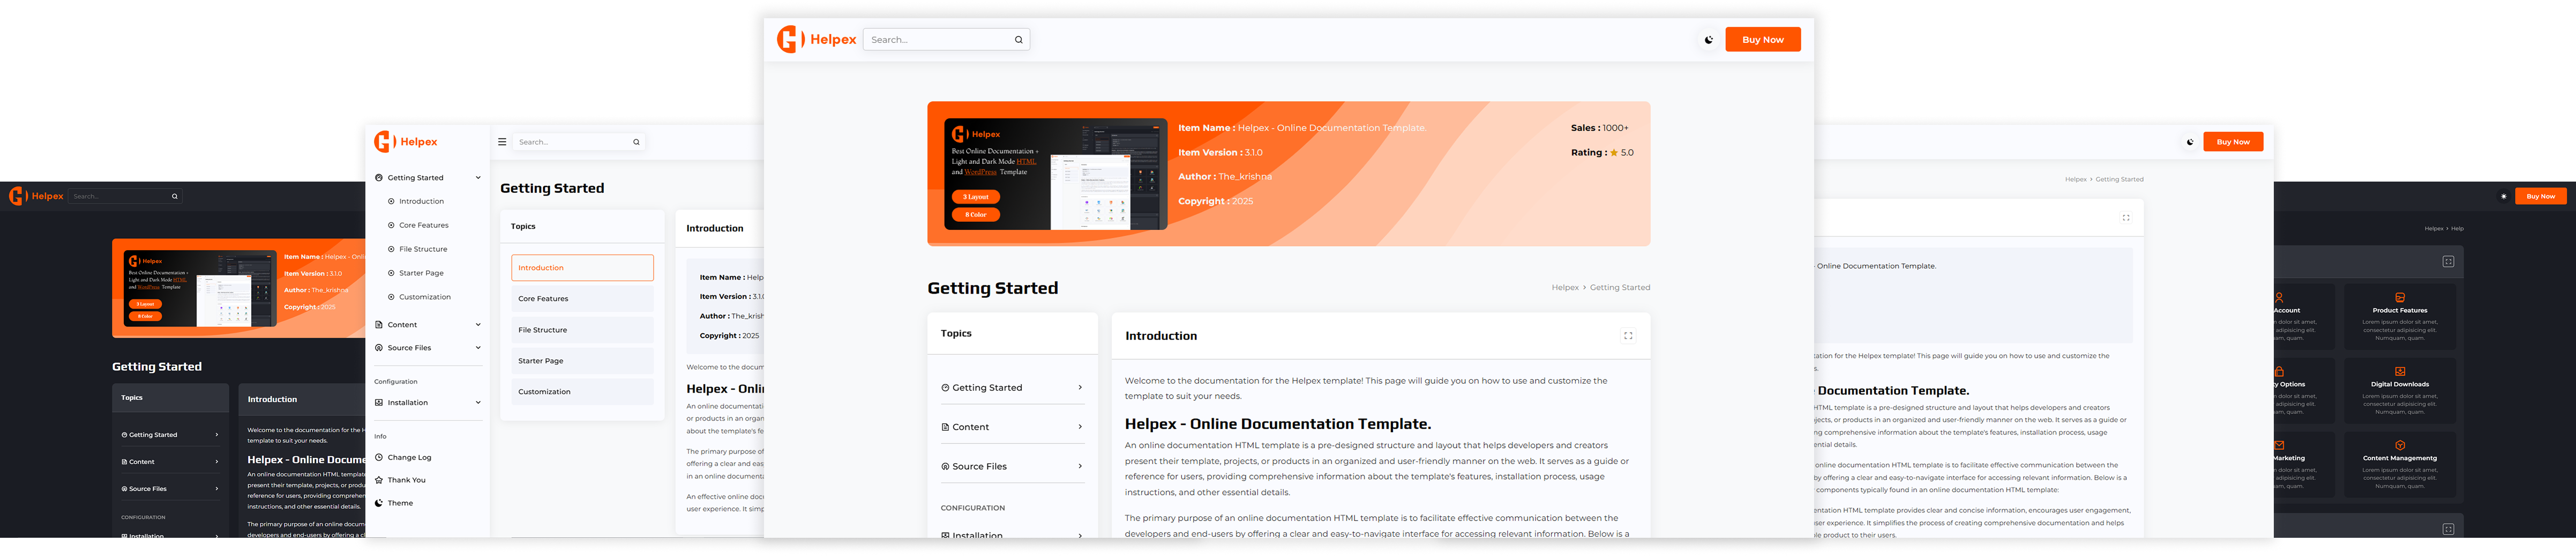Open the Helpex preview thumbnail in the center banner
Viewport: 2576px width, 556px height.
pyautogui.click(x=1055, y=175)
